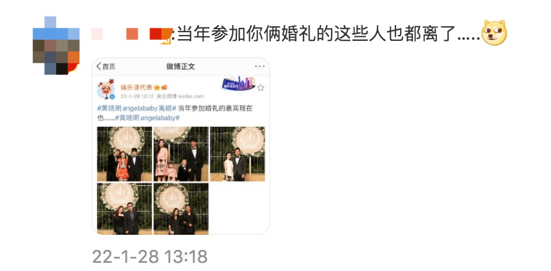Tap the back arrow next to 首页

(99, 67)
